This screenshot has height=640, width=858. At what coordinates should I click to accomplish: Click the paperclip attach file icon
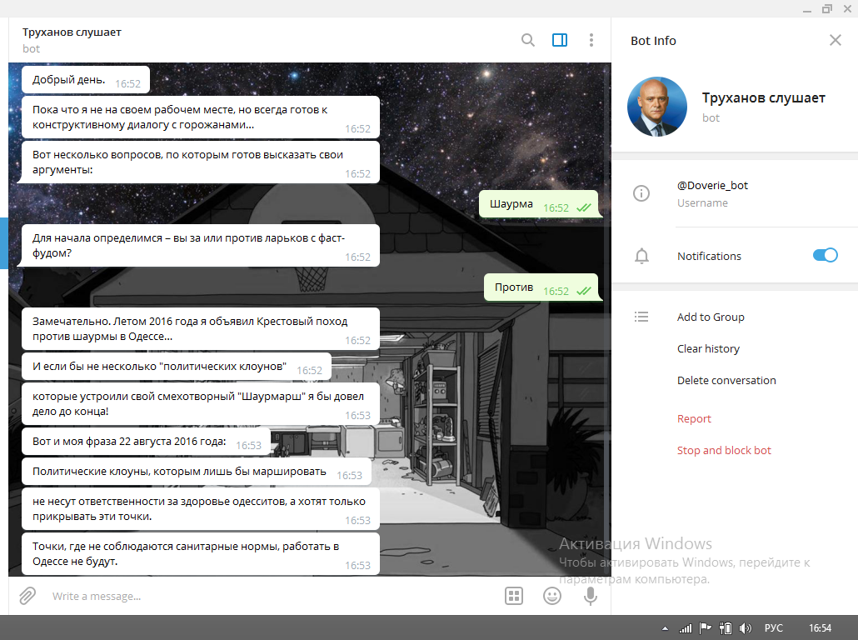(x=27, y=596)
